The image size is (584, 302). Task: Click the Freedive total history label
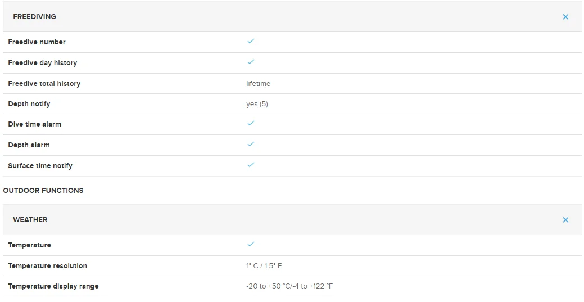(44, 84)
